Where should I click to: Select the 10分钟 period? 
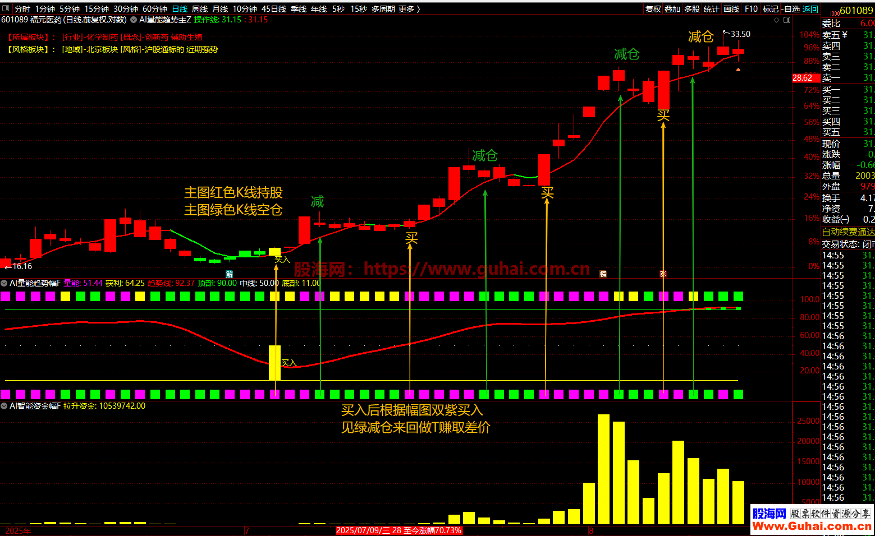click(x=245, y=9)
